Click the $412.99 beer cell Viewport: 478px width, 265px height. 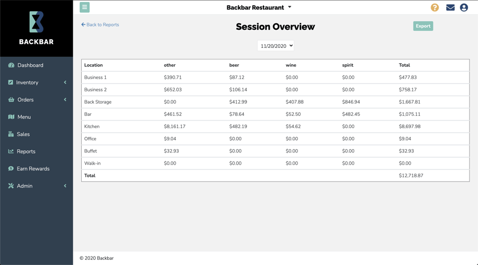click(x=238, y=102)
